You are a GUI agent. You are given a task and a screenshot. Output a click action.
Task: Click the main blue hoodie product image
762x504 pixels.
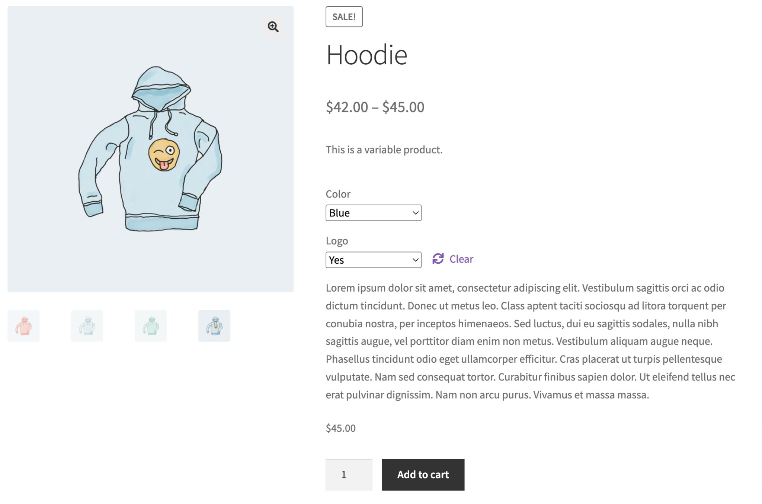tap(150, 149)
